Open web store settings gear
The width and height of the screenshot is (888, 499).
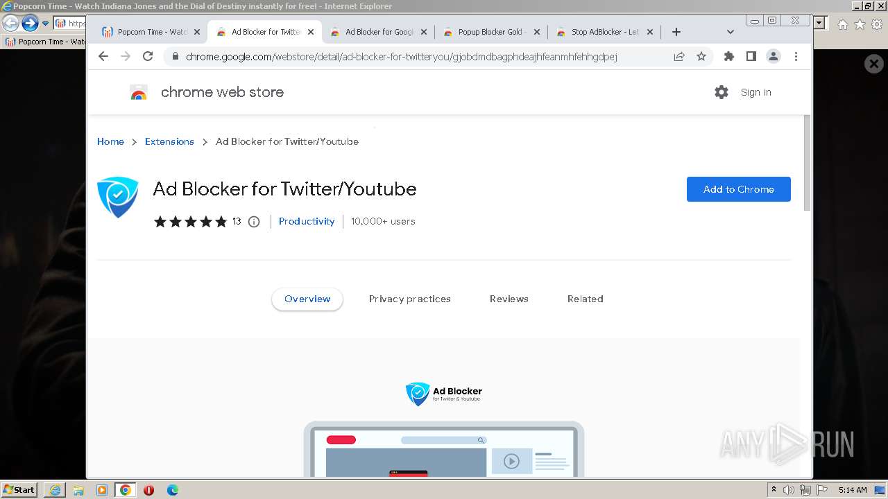pyautogui.click(x=721, y=92)
